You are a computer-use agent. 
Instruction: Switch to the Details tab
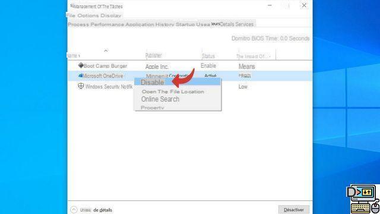pyautogui.click(x=227, y=24)
